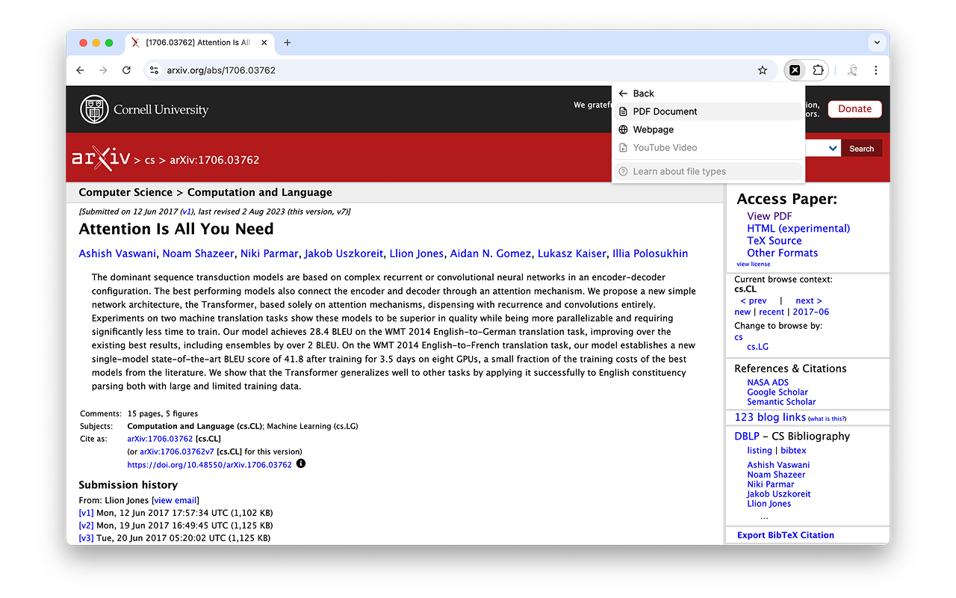Open the three-dot browser menu

coord(875,70)
